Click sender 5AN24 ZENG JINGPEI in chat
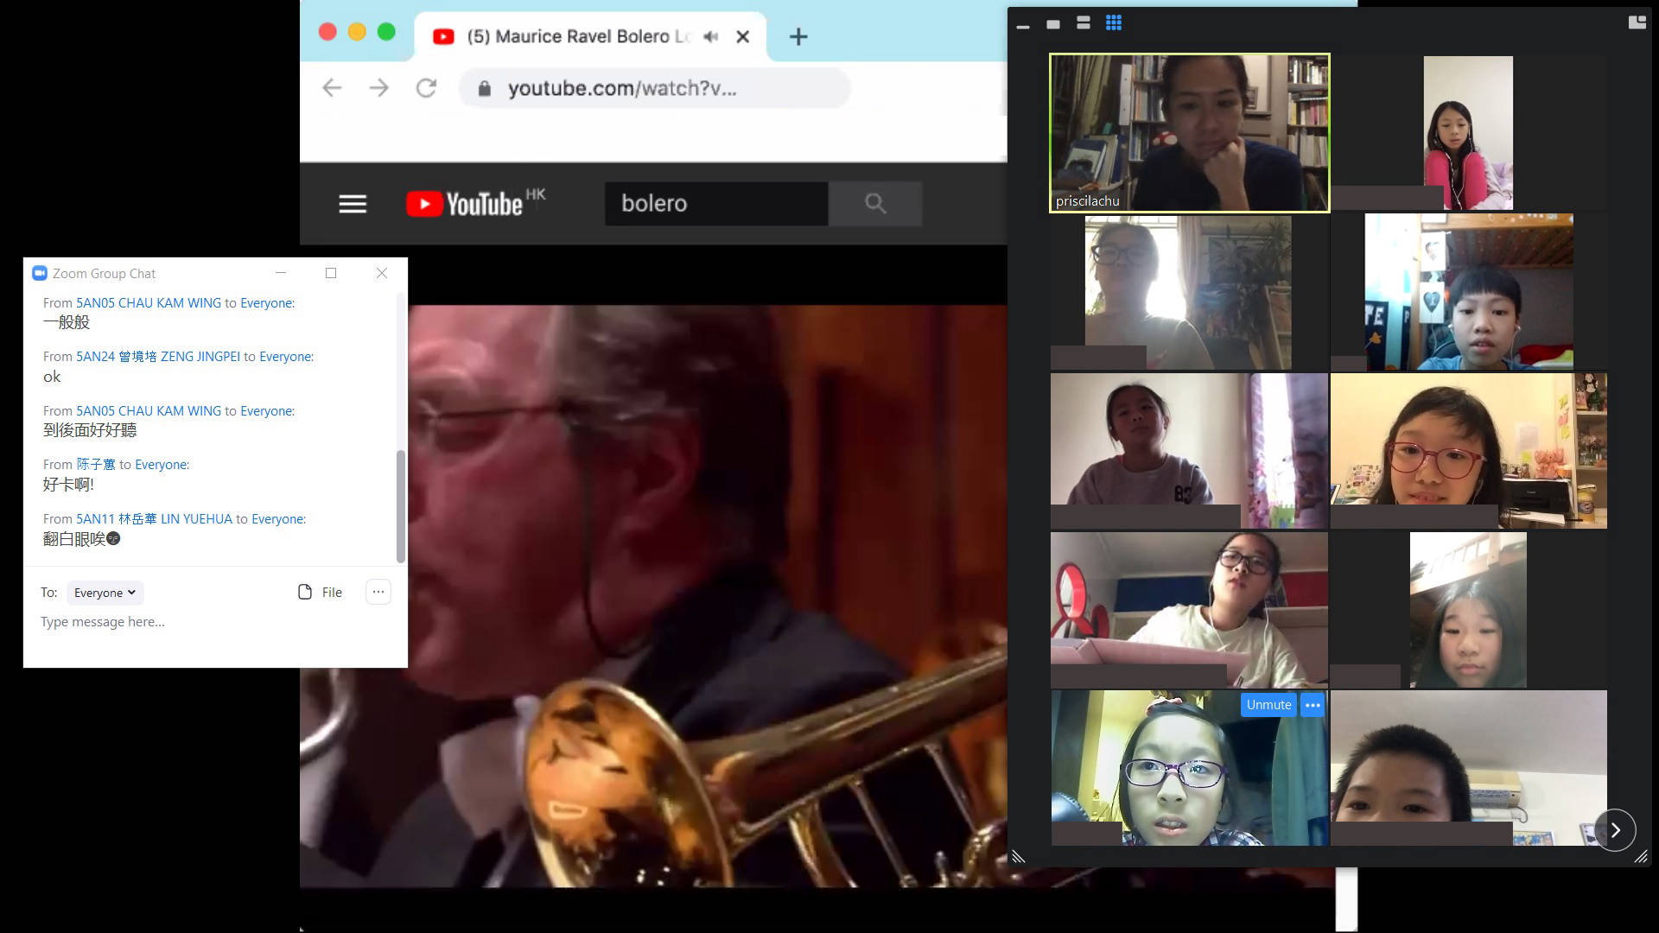Image resolution: width=1659 pixels, height=933 pixels. (x=158, y=357)
